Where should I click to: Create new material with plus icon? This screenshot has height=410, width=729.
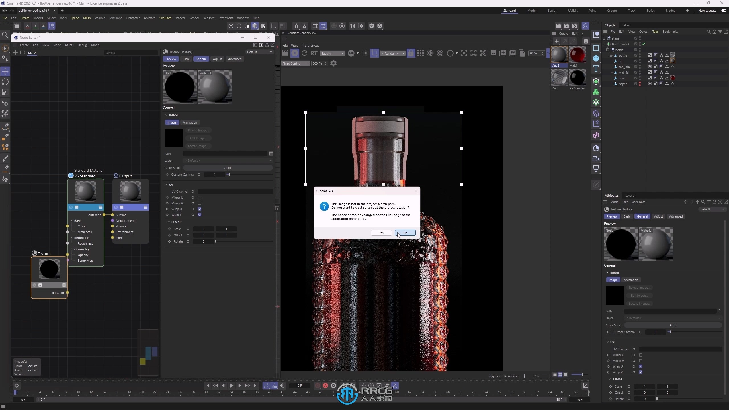point(556,41)
